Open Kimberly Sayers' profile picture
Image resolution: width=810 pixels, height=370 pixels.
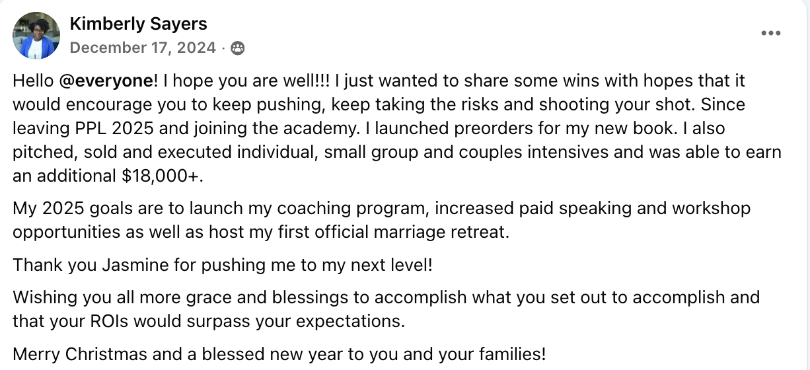(x=36, y=35)
